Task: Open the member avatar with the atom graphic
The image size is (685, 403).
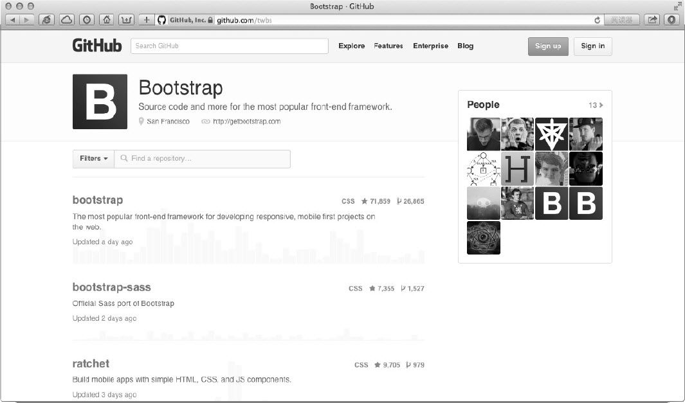Action: coord(484,238)
